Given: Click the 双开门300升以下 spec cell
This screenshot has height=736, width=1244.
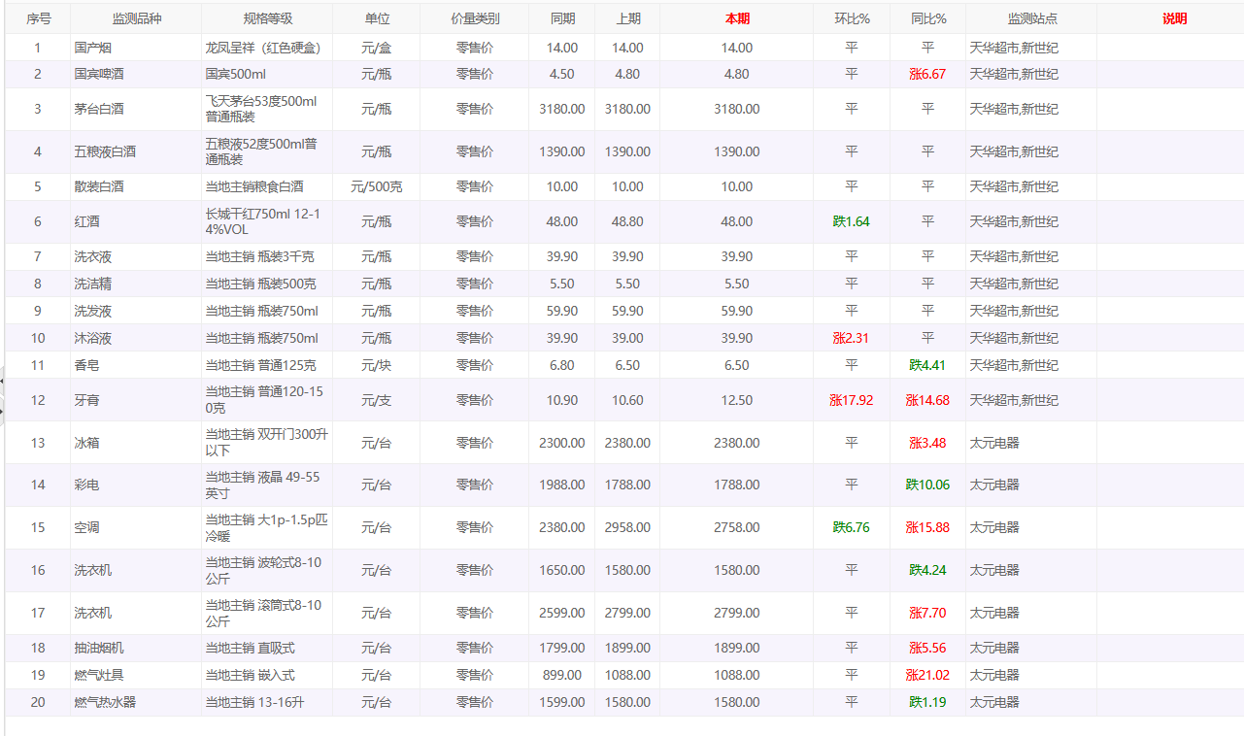Looking at the screenshot, I should click(x=266, y=443).
